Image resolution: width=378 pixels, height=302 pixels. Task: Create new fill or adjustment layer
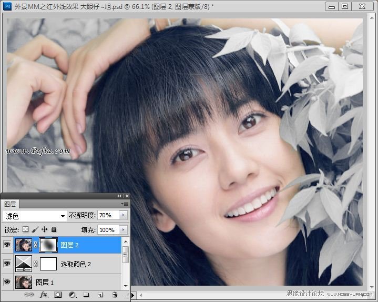(x=72, y=295)
